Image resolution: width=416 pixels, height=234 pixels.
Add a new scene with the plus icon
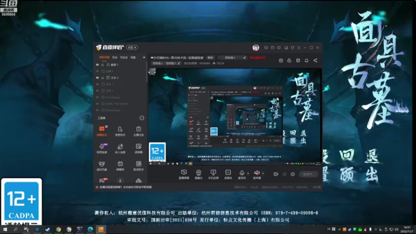(x=144, y=57)
